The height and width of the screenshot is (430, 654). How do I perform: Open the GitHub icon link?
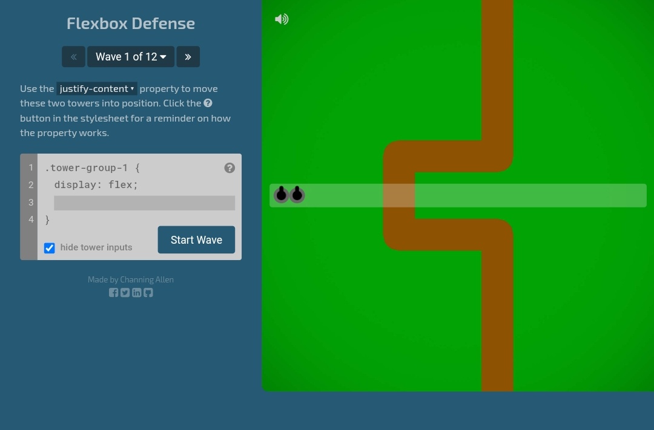coord(148,293)
